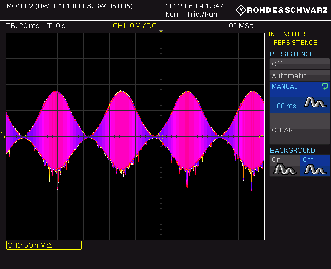331x269 pixels.
Task: Click the TB: 20 ms timebase readout
Action: coord(22,26)
